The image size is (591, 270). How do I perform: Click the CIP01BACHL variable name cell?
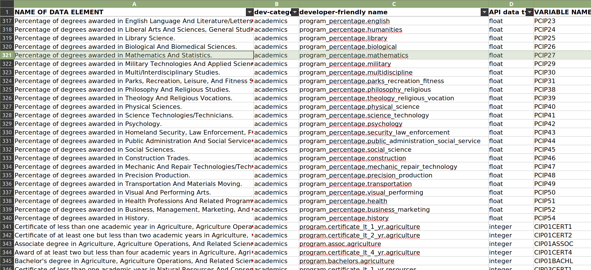[562, 261]
